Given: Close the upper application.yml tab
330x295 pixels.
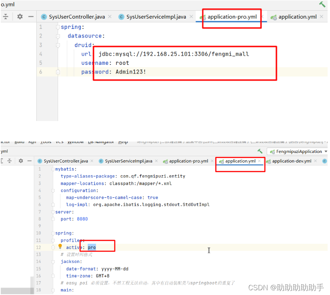Looking at the screenshot, I should coord(321,17).
